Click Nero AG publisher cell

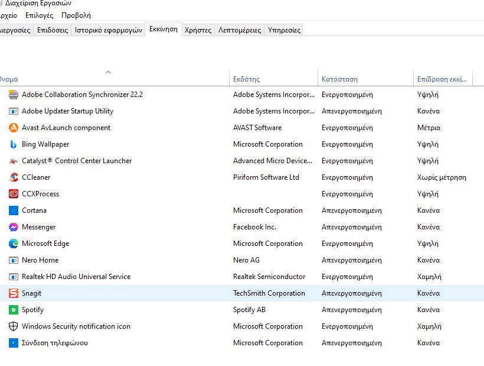(246, 260)
